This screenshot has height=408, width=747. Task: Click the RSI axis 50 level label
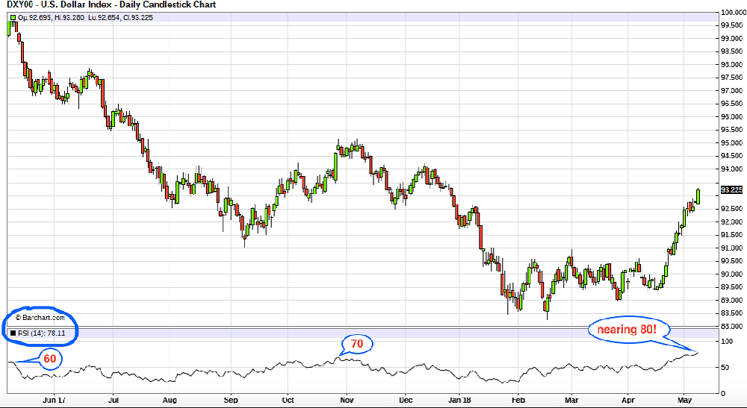coord(725,367)
